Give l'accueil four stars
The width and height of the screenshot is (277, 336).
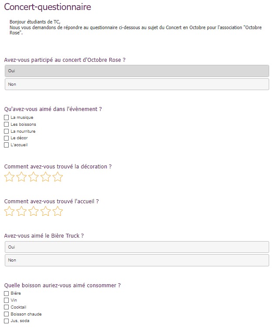point(46,211)
